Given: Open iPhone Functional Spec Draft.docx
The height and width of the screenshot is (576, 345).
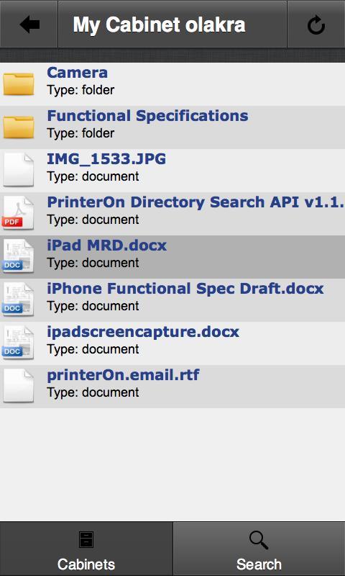Looking at the screenshot, I should coord(185,289).
